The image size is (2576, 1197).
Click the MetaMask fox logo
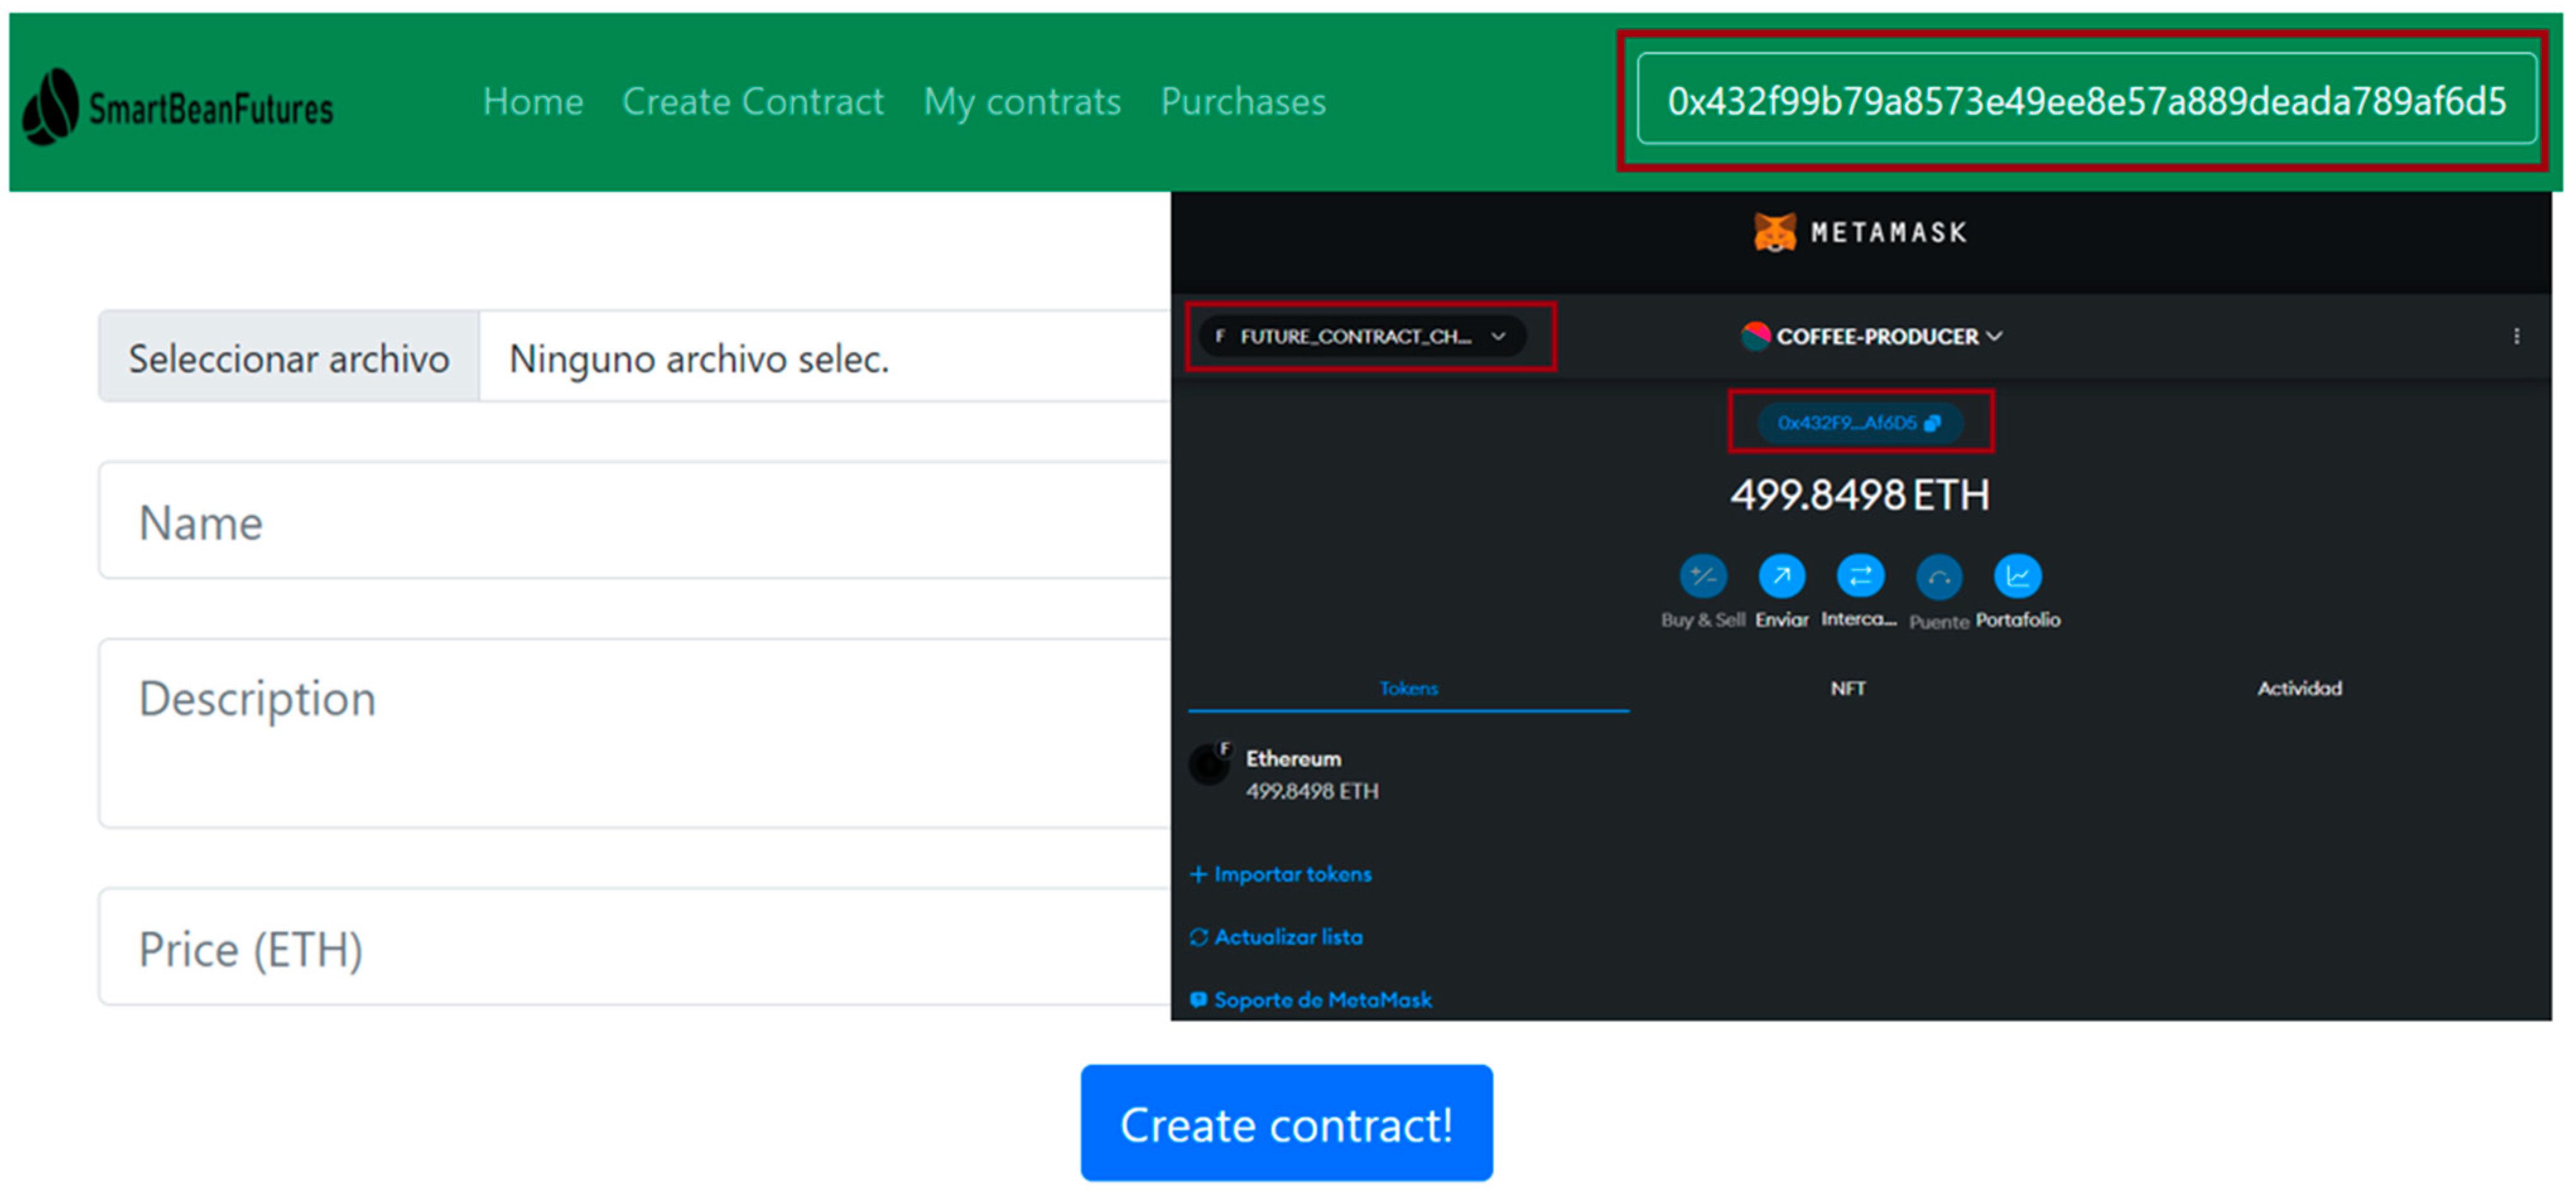pyautogui.click(x=1774, y=233)
